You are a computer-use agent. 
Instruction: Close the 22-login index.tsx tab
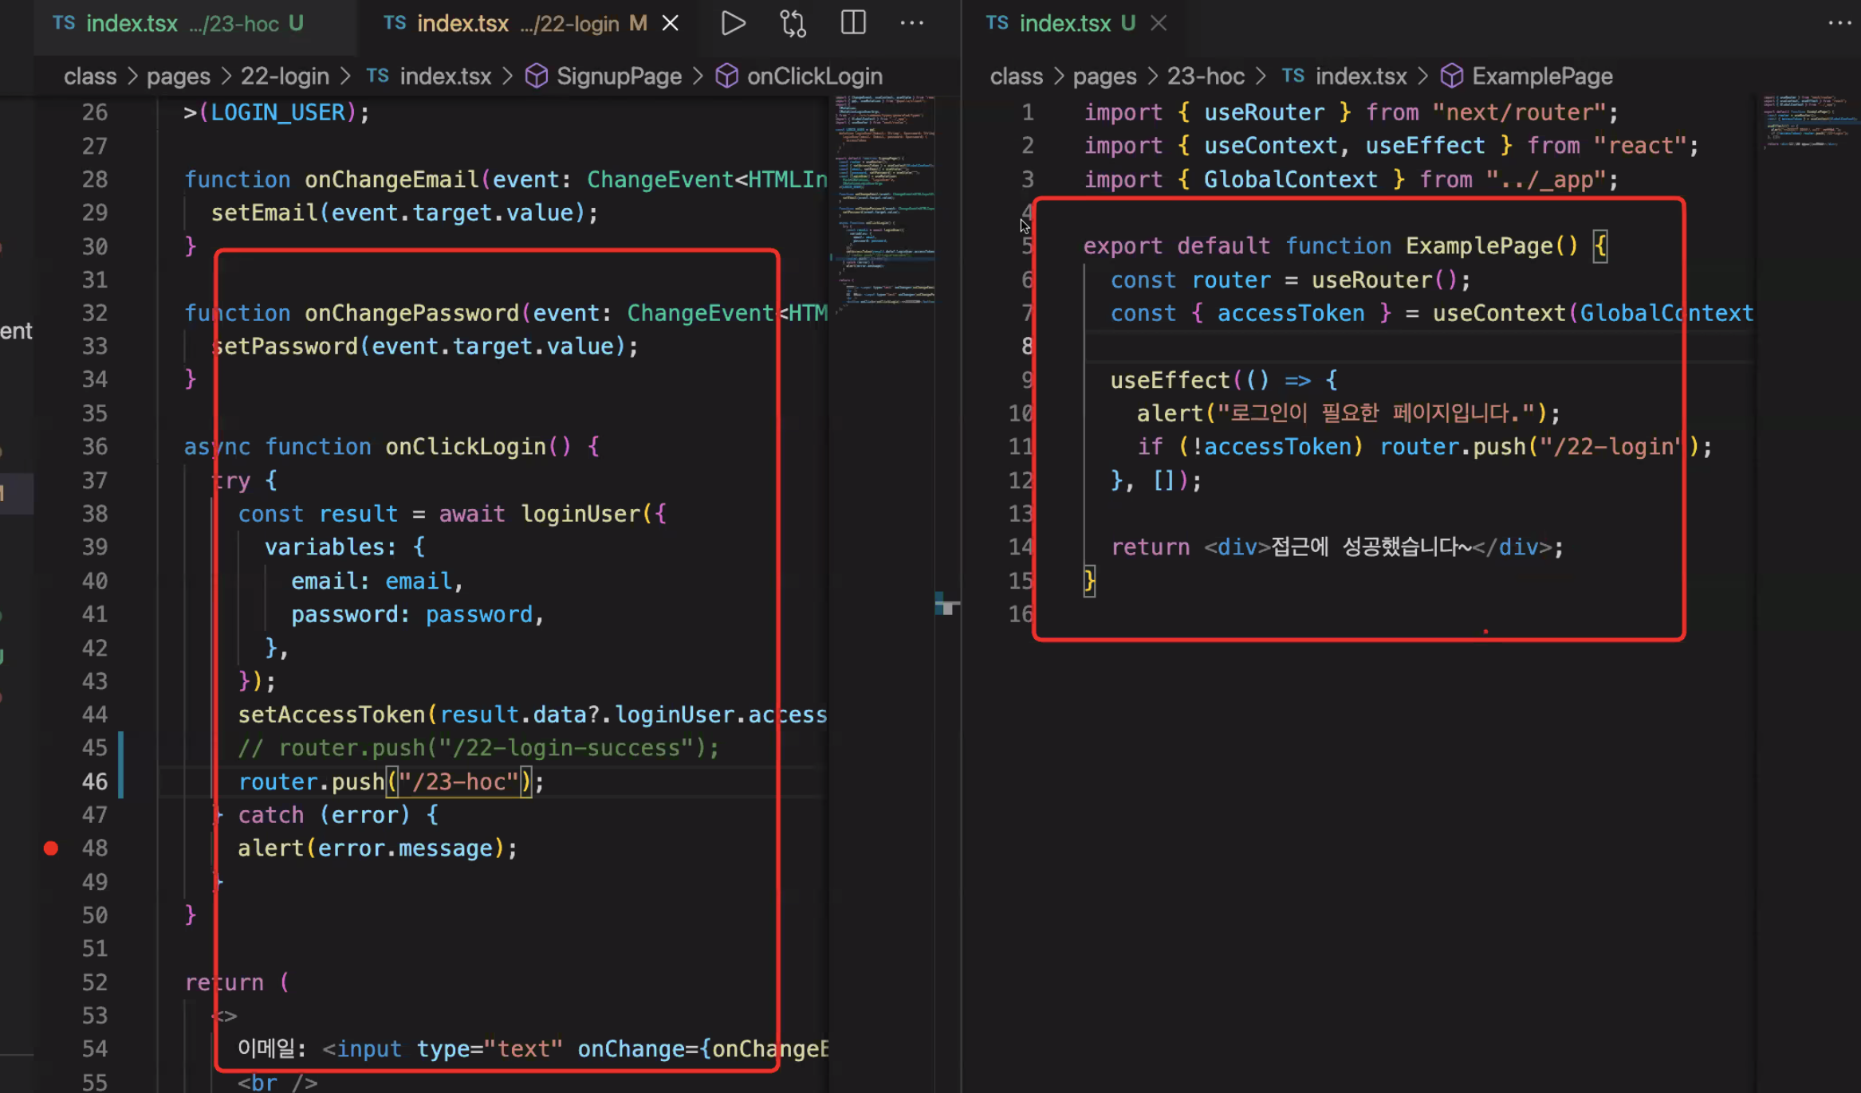pos(671,23)
